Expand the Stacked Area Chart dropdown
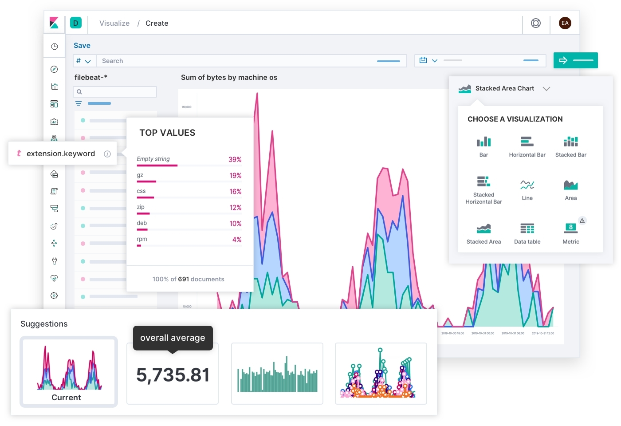The height and width of the screenshot is (426, 621). [546, 88]
